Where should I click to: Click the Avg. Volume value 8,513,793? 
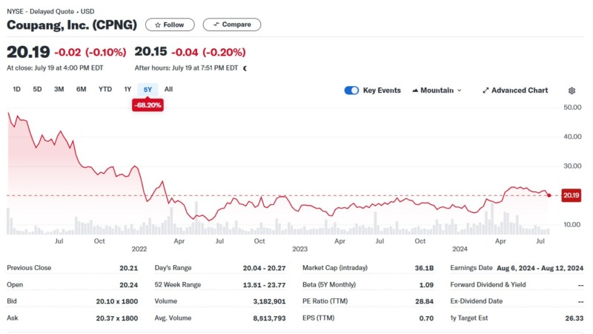coord(269,318)
